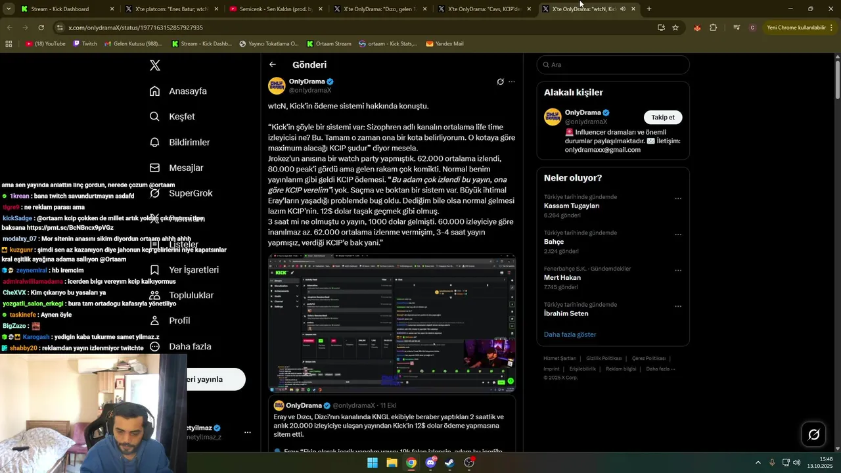The width and height of the screenshot is (841, 473).
Task: Open options for Mert Hakan trend
Action: click(x=678, y=270)
